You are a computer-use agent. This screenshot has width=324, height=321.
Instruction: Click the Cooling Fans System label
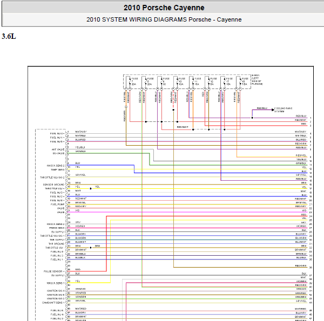pos(283,110)
